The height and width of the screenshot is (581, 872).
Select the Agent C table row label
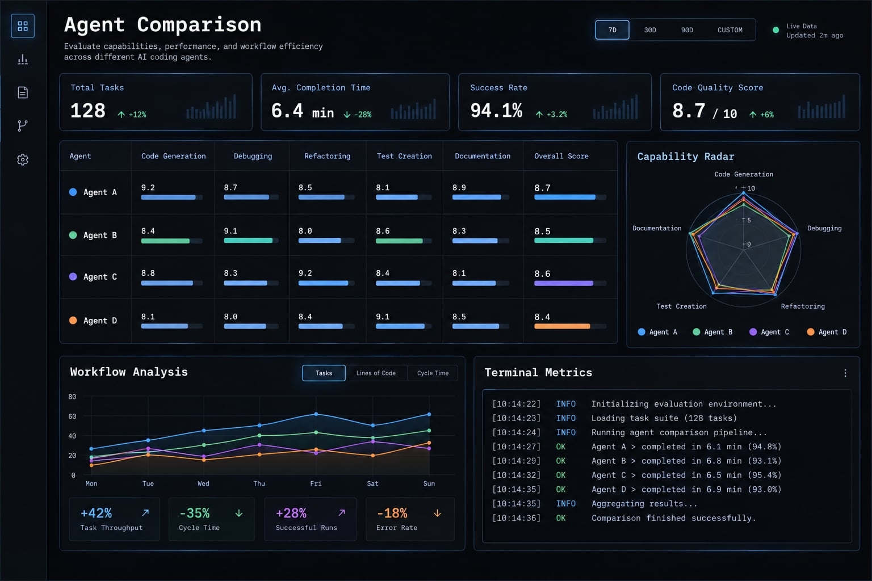click(93, 277)
